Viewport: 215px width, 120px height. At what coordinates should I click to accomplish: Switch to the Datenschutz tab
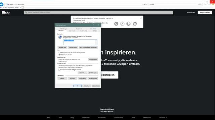(84, 31)
